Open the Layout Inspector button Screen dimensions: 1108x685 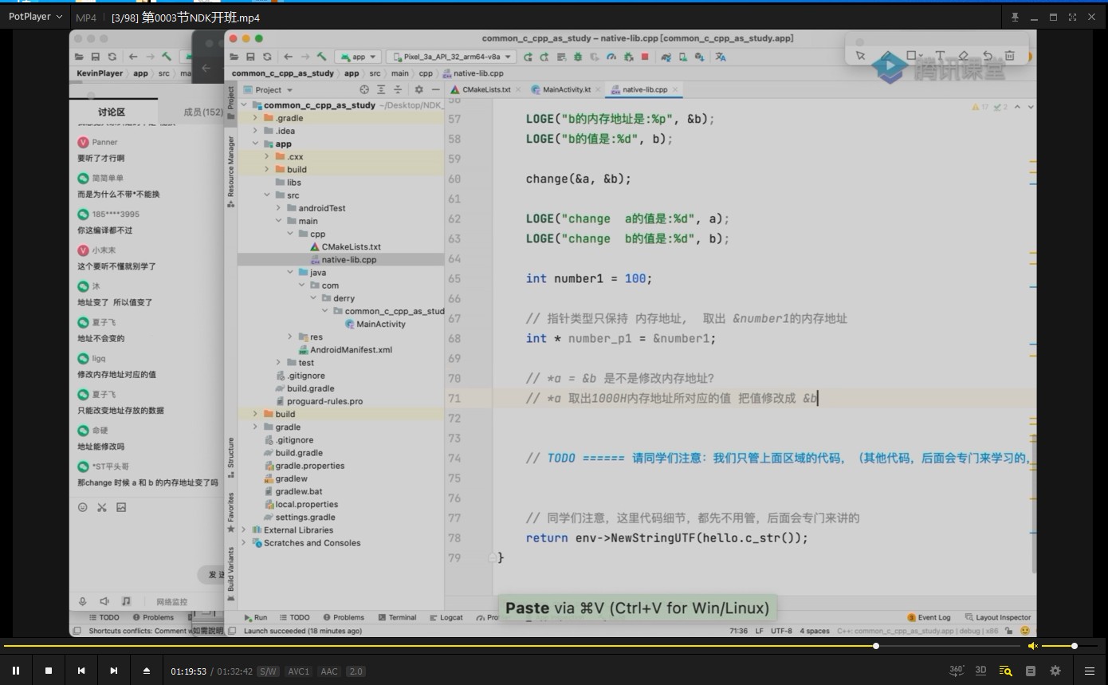997,617
